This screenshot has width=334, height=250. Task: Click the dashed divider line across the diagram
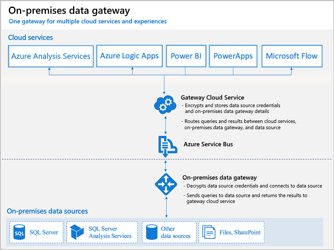click(83, 159)
